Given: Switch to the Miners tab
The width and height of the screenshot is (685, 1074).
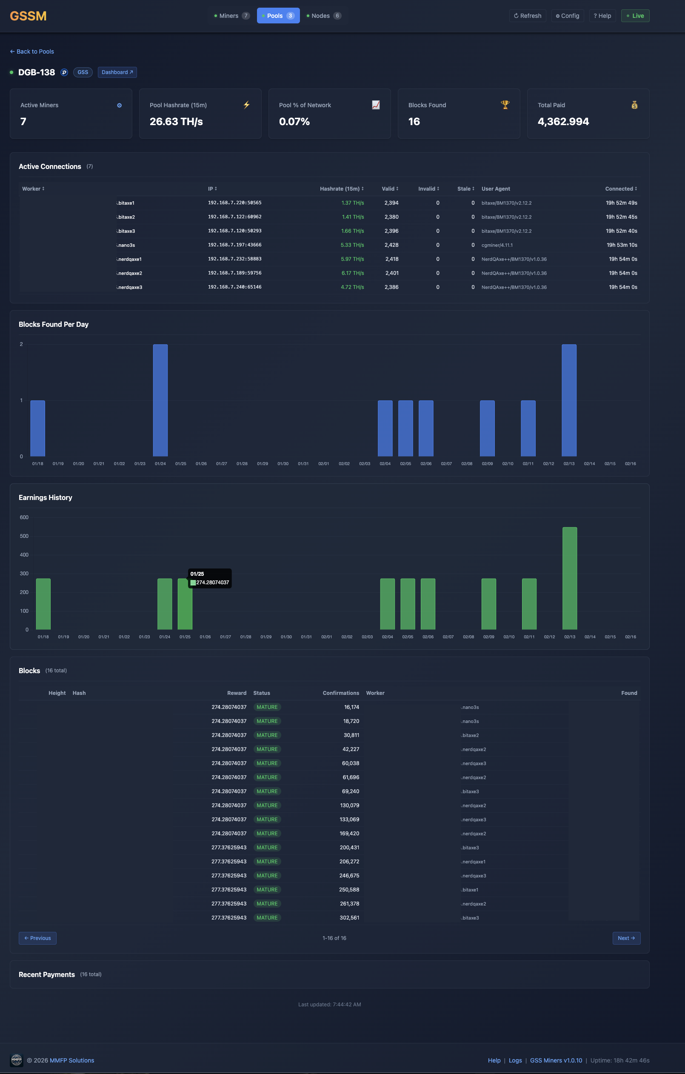Looking at the screenshot, I should (230, 16).
